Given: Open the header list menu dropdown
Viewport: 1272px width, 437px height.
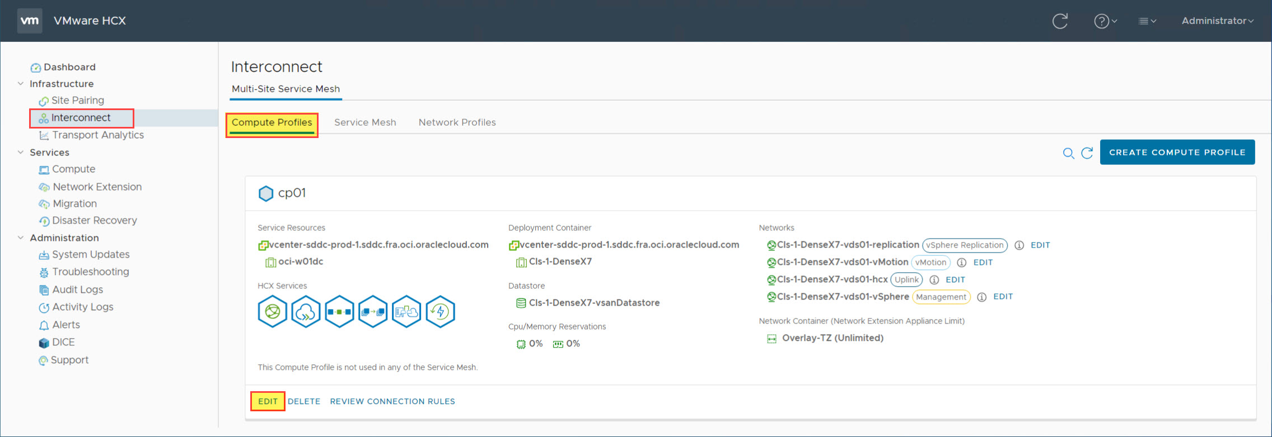Looking at the screenshot, I should [x=1147, y=21].
